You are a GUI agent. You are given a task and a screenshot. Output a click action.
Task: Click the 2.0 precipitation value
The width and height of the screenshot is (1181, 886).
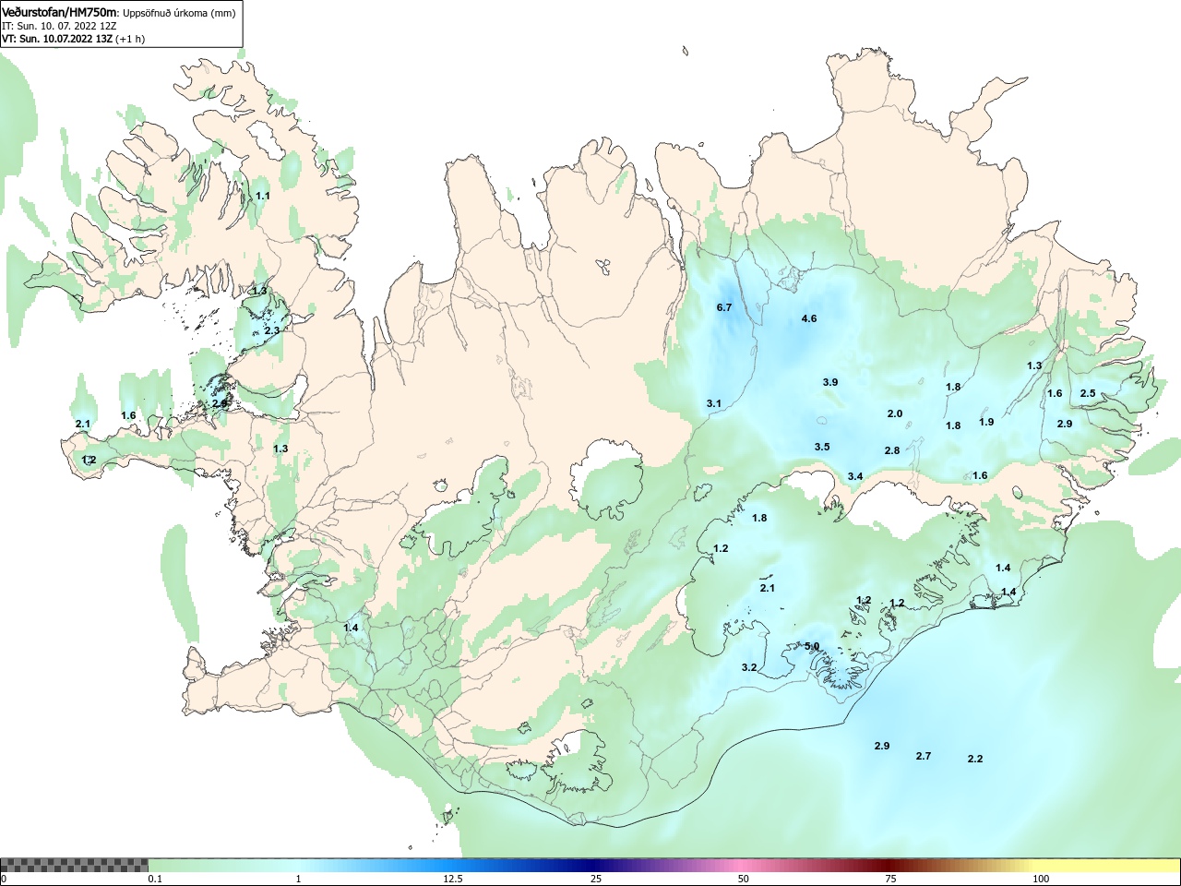pos(895,413)
